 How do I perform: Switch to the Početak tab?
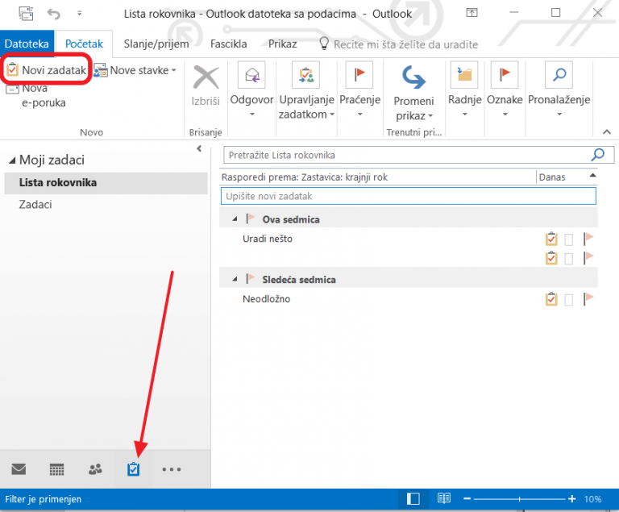point(84,44)
